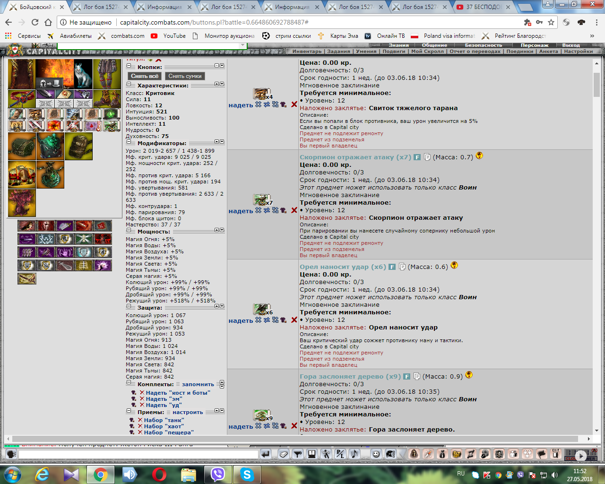Select the equipped red belt slot

pyautogui.click(x=22, y=98)
